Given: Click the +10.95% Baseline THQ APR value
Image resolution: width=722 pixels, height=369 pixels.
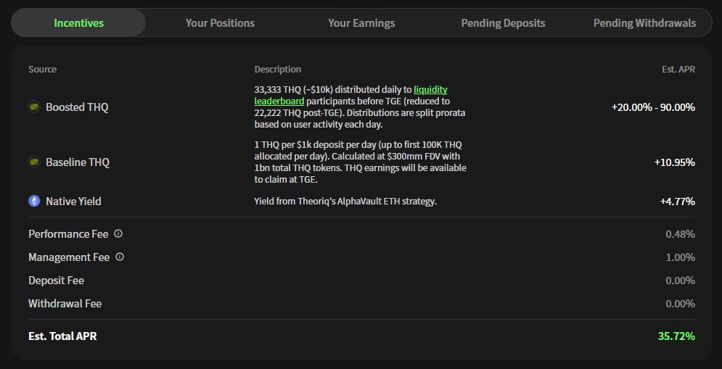Looking at the screenshot, I should pyautogui.click(x=675, y=162).
